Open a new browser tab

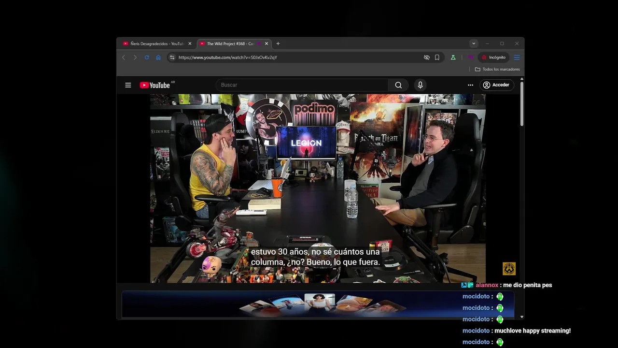tap(278, 43)
